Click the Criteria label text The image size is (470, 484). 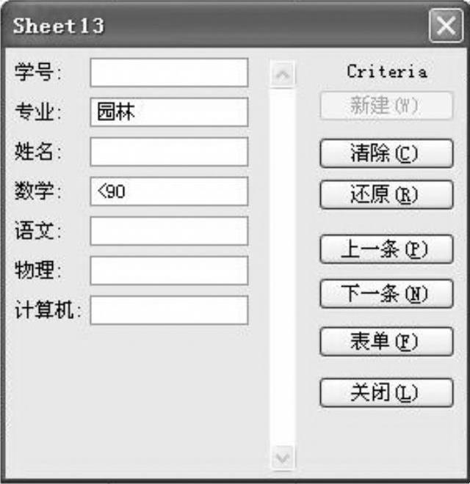(387, 71)
